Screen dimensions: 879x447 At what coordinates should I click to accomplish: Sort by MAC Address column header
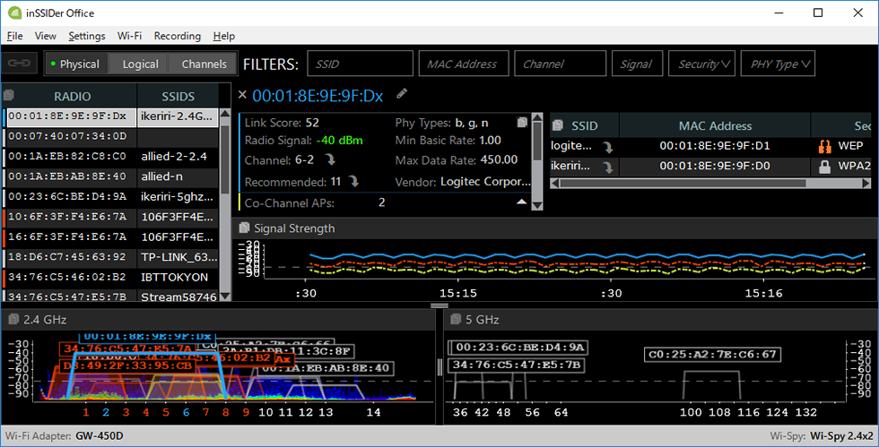(x=716, y=125)
